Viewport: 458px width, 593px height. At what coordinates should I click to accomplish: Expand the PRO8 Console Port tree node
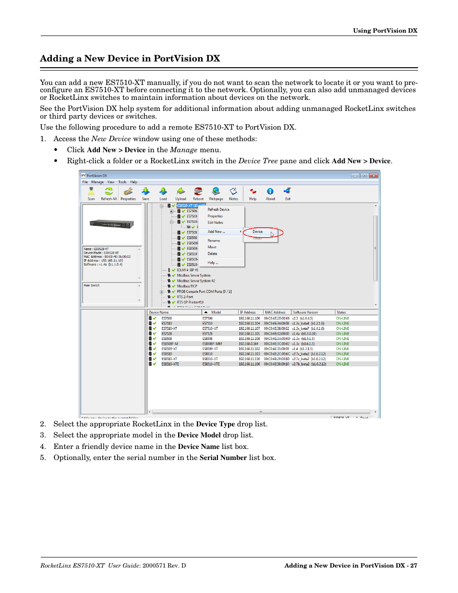162,291
